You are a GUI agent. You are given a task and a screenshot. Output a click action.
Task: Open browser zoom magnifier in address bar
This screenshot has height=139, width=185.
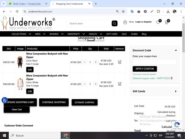(x=117, y=12)
